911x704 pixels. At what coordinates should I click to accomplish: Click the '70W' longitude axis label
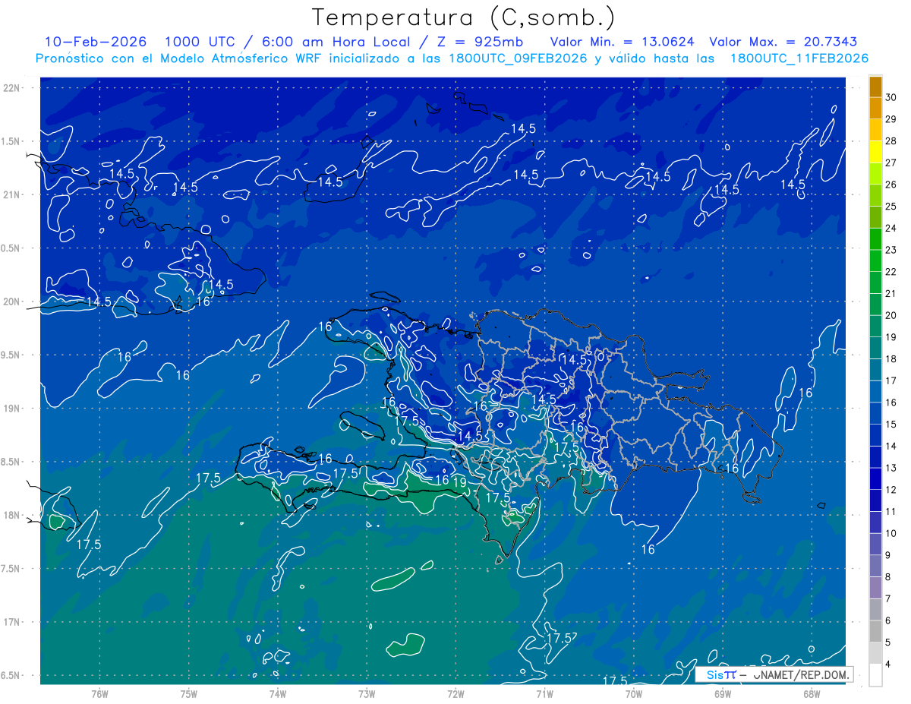[x=634, y=693]
